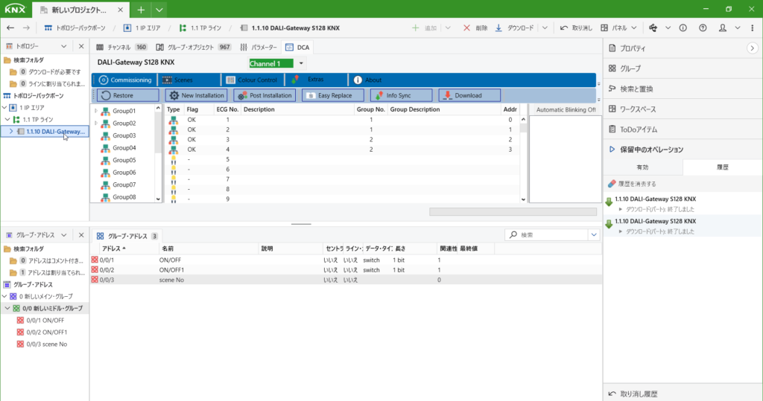The image size is (763, 401).
Task: Expand the 1.1.10 DALI-Gateway tree node
Action: (x=11, y=131)
